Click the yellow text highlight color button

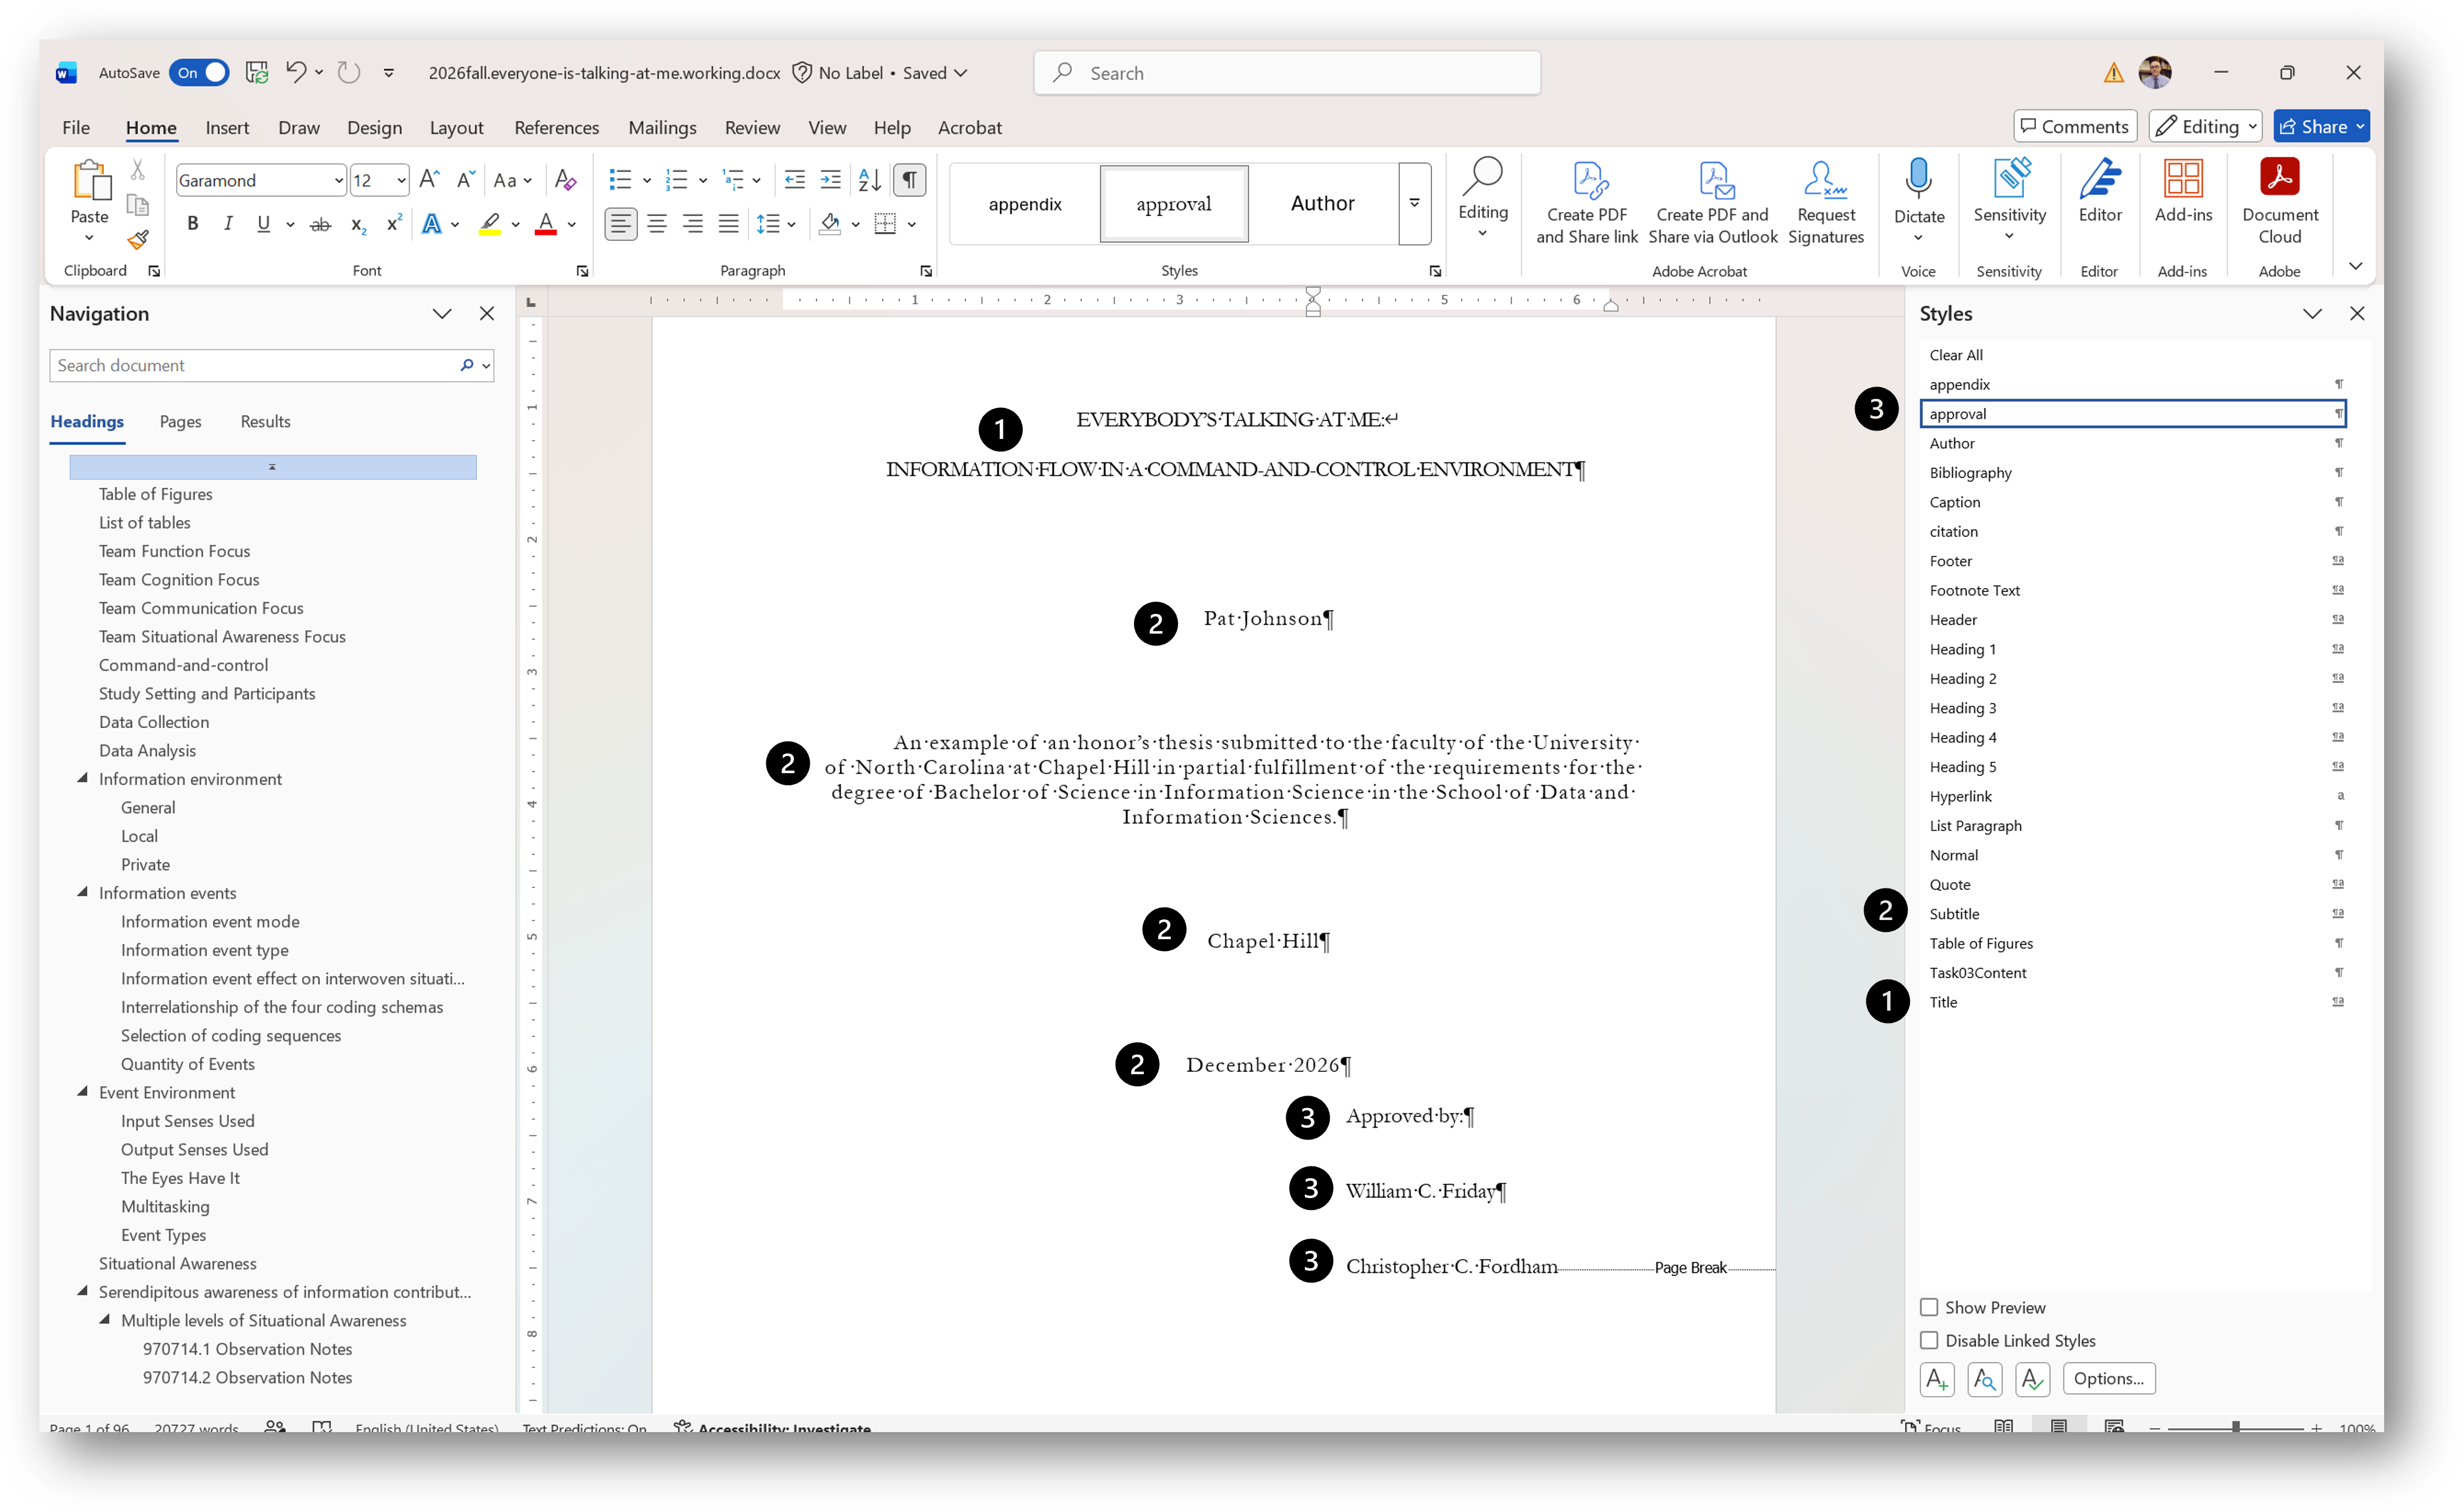[x=490, y=224]
